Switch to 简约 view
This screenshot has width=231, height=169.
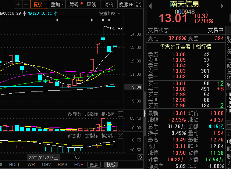click(x=109, y=4)
